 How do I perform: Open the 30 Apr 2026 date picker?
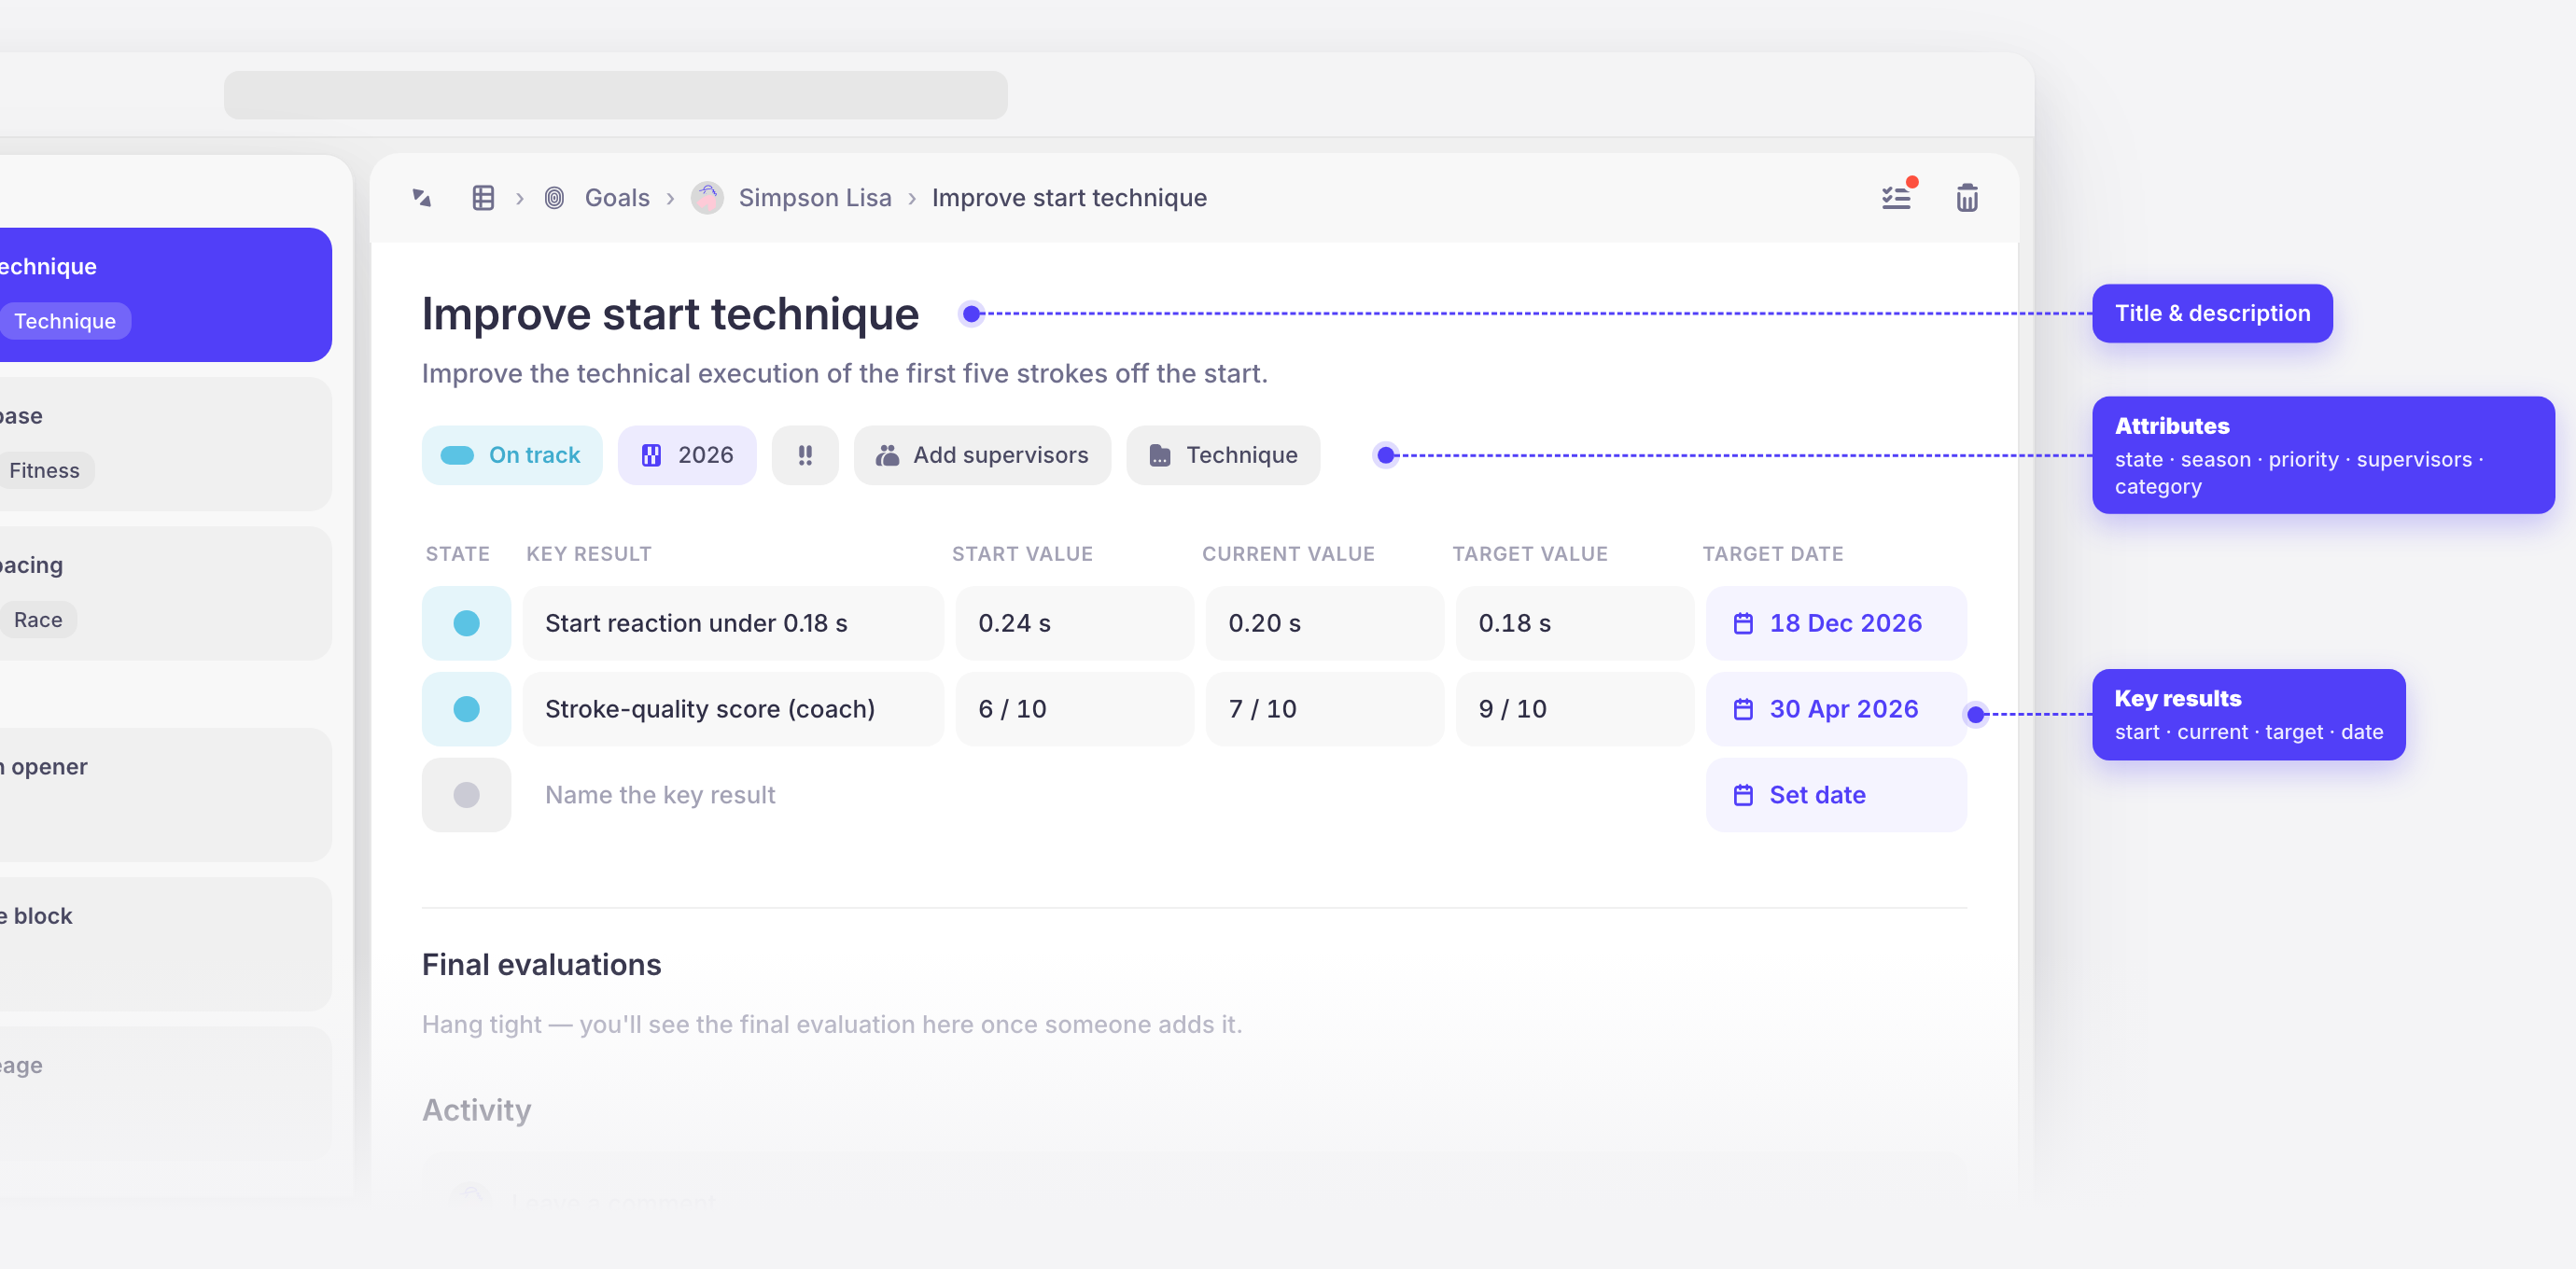[x=1836, y=709]
